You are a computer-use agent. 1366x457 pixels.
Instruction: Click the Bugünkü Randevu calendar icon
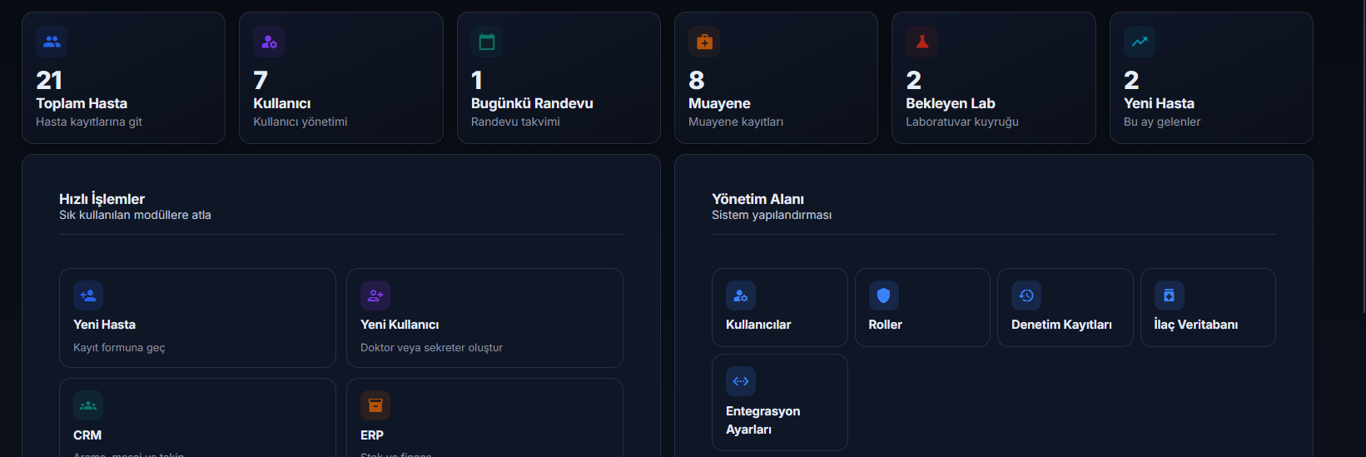(487, 42)
